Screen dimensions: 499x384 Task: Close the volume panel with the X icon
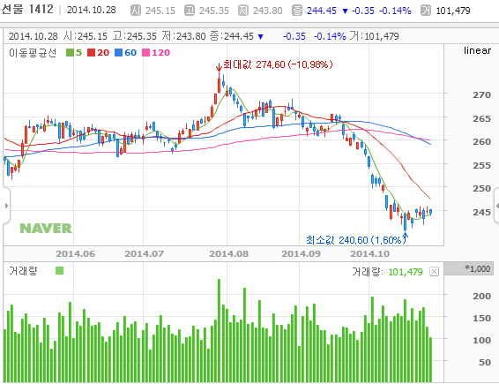(434, 272)
